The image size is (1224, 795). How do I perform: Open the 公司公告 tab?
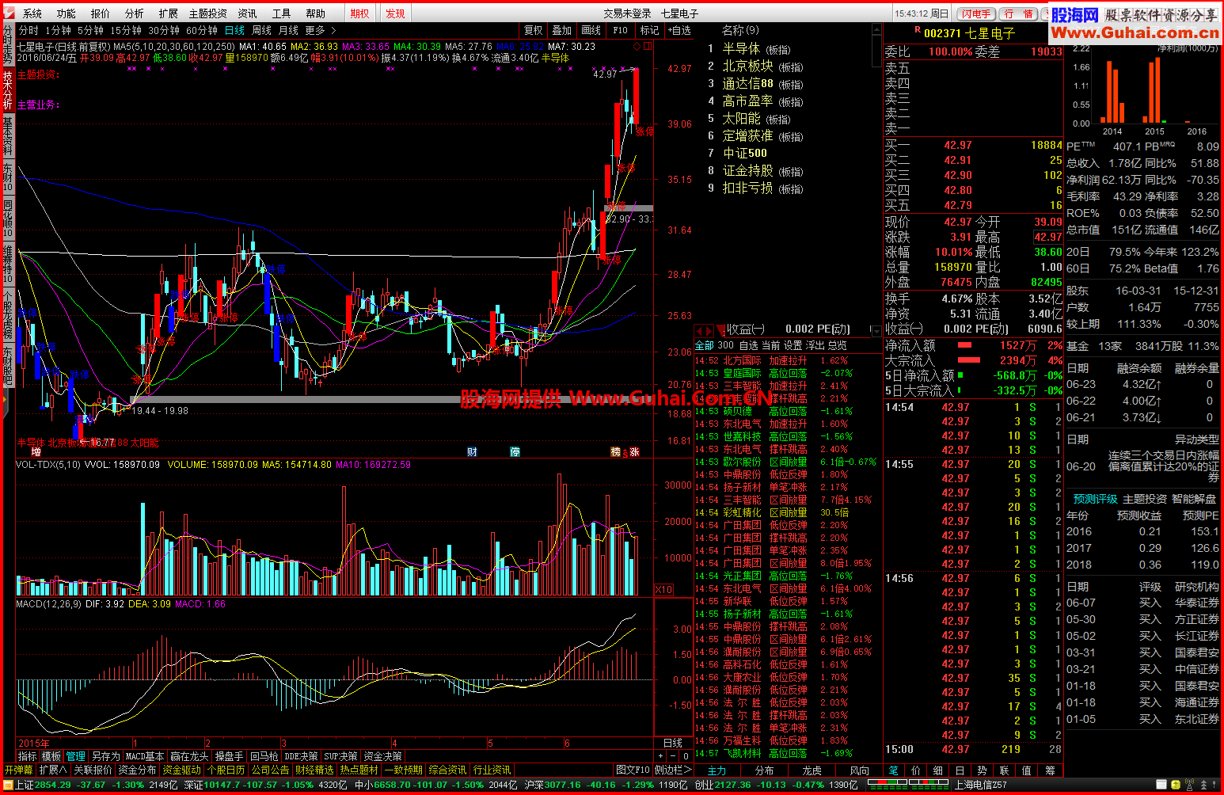tap(270, 770)
